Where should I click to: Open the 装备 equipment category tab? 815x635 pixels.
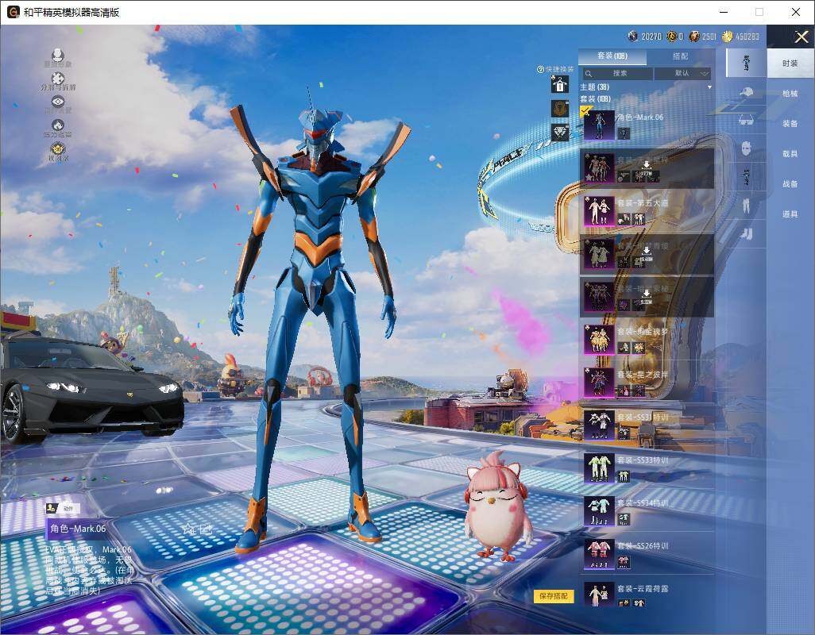(790, 124)
